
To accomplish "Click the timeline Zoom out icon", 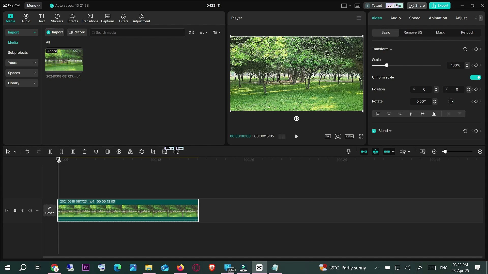I will pos(434,152).
